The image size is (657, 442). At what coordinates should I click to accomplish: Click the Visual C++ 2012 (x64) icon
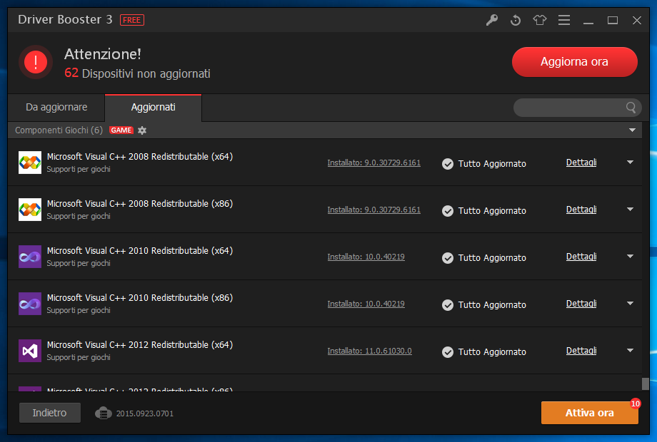[30, 351]
